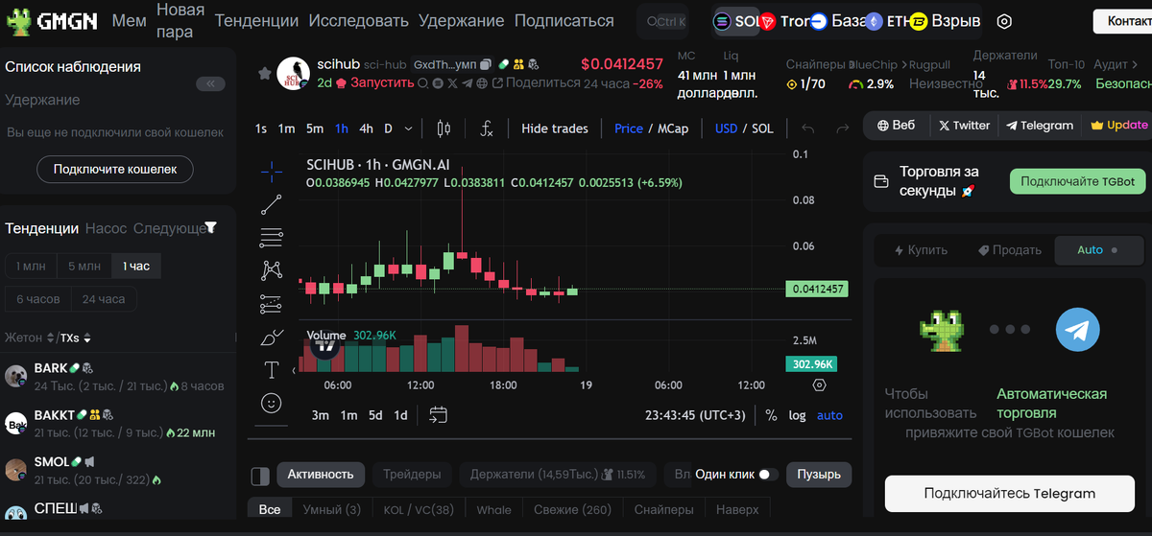This screenshot has height=536, width=1152.
Task: Filter the trending list with funnel icon
Action: [x=211, y=228]
